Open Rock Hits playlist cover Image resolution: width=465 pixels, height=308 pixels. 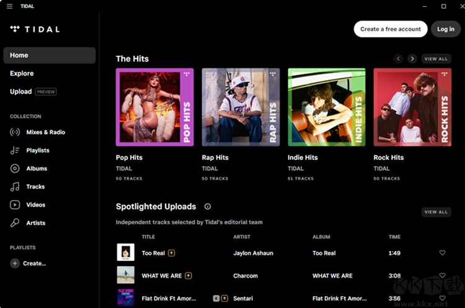[412, 107]
